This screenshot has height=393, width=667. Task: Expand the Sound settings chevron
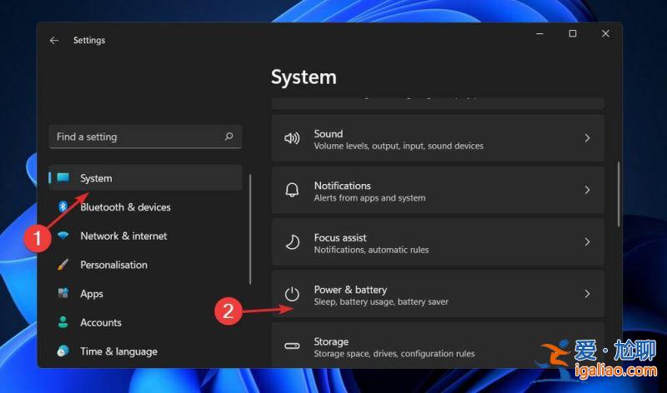[587, 138]
